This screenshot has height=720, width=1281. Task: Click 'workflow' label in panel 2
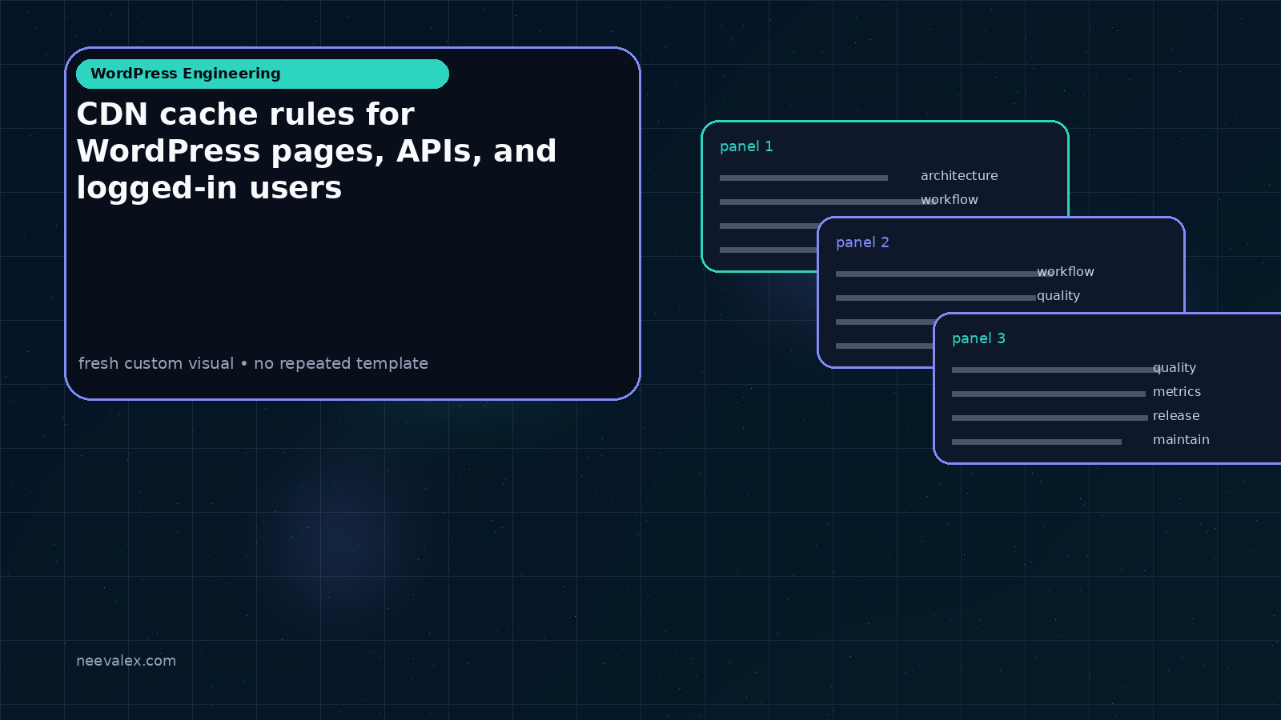coord(1066,272)
